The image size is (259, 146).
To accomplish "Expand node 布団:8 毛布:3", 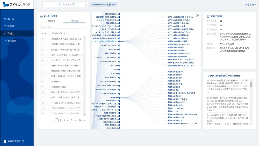I will (119, 101).
